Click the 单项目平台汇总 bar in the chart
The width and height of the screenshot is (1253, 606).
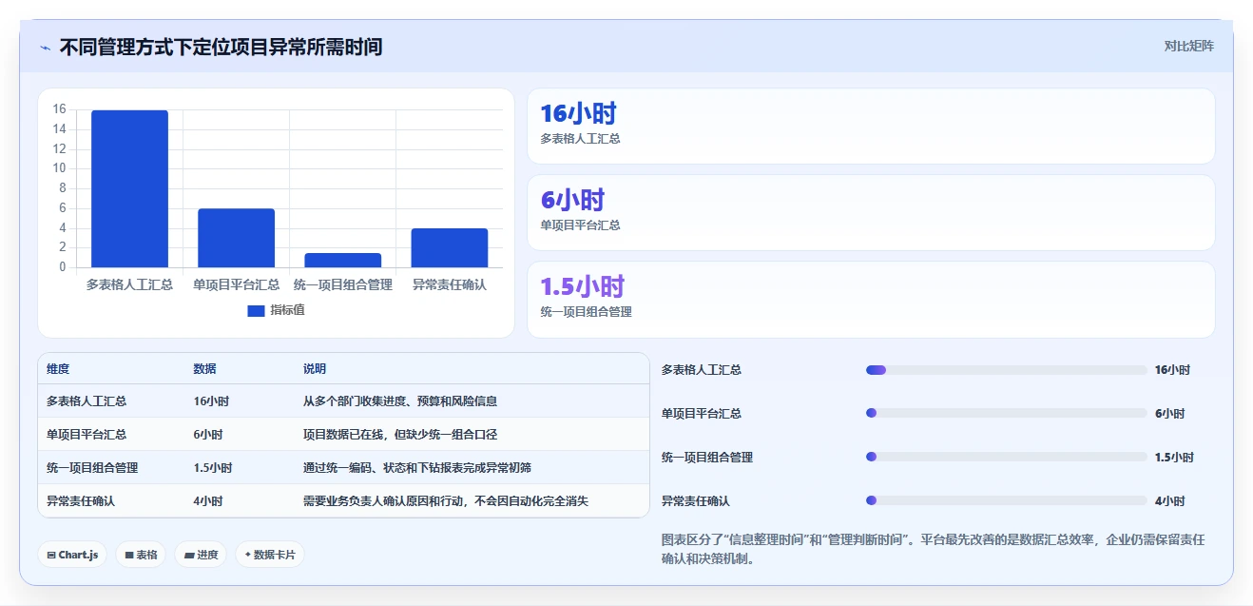click(236, 238)
